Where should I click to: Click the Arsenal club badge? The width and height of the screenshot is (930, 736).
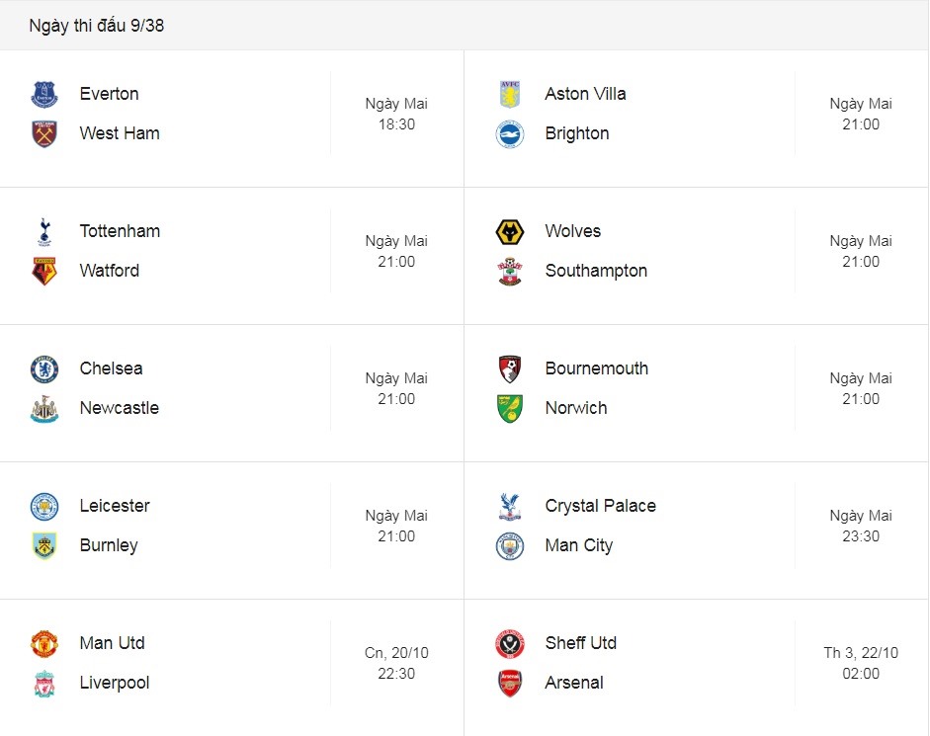tap(510, 684)
